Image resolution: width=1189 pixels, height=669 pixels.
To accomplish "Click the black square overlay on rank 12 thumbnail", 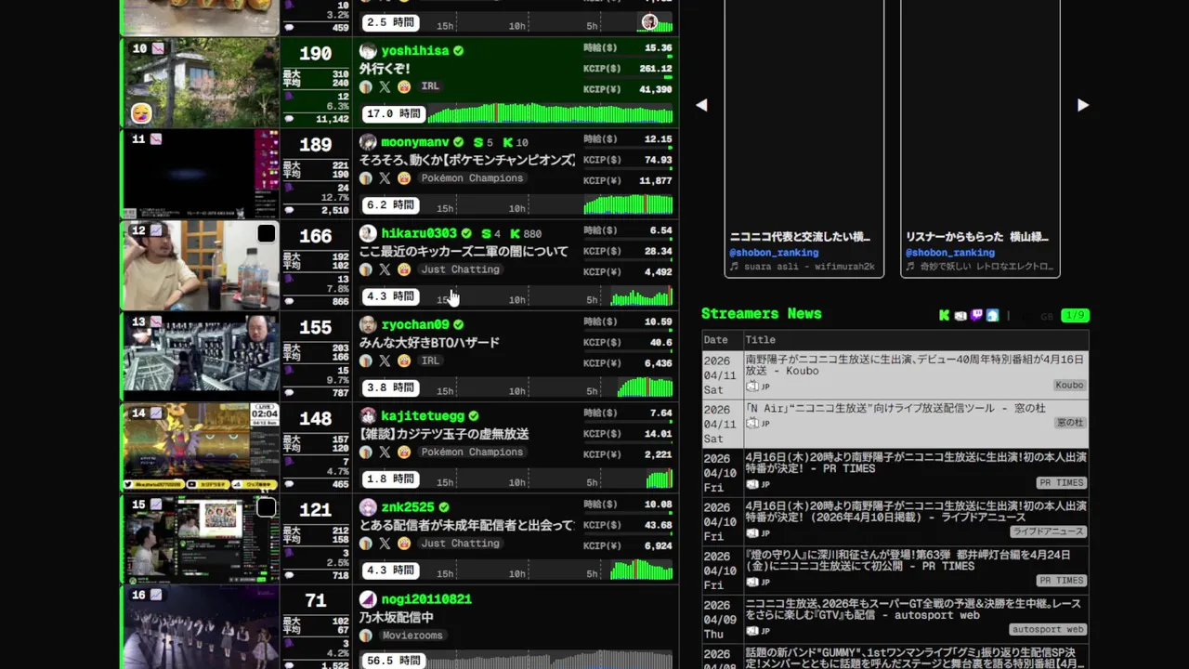I will (x=266, y=233).
